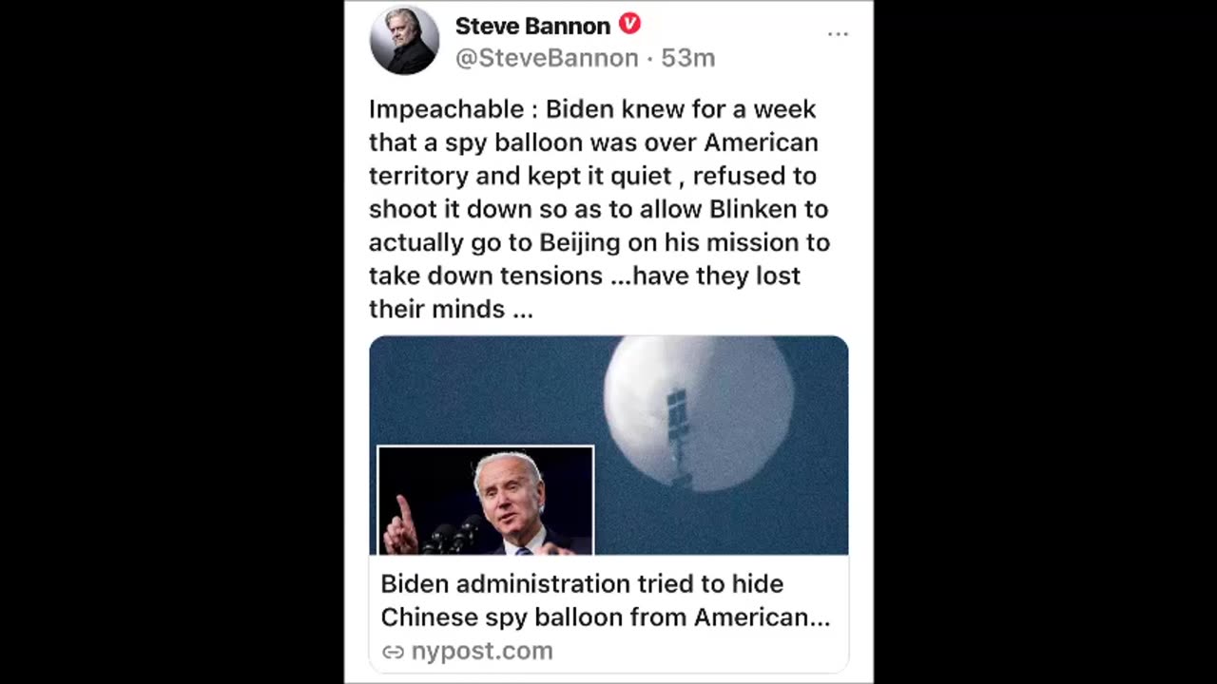Open Steve Bannon's profile avatar
Image resolution: width=1217 pixels, height=684 pixels.
[x=404, y=40]
